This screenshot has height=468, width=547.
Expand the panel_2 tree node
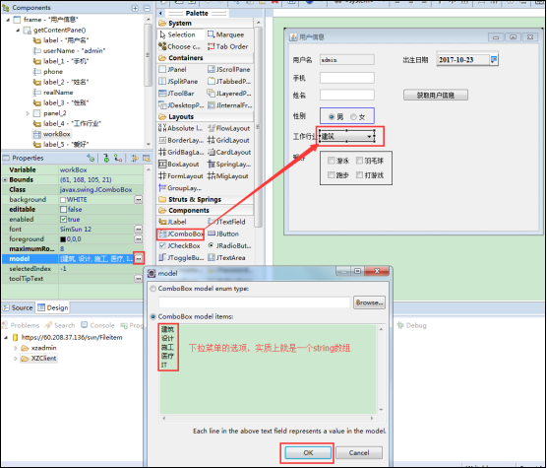tap(28, 113)
